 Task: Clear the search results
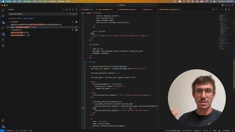67,10
